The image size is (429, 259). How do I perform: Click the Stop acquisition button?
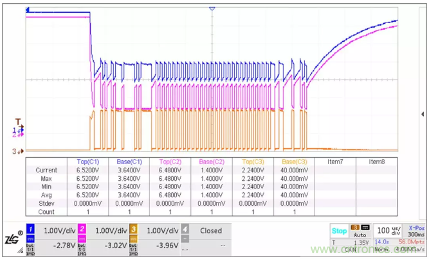(x=339, y=231)
